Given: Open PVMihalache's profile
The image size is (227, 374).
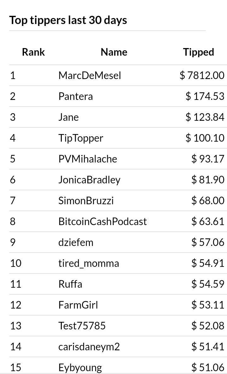Looking at the screenshot, I should pyautogui.click(x=88, y=159).
